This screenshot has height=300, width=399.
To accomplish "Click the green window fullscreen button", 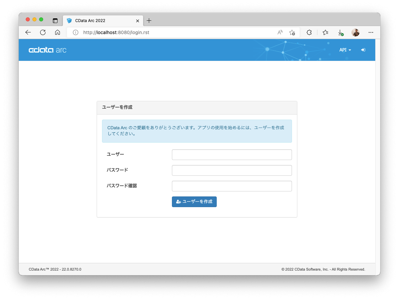I will point(41,20).
